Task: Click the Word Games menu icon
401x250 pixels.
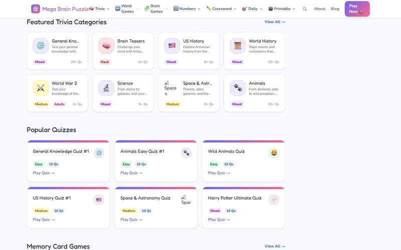Action: [x=118, y=8]
